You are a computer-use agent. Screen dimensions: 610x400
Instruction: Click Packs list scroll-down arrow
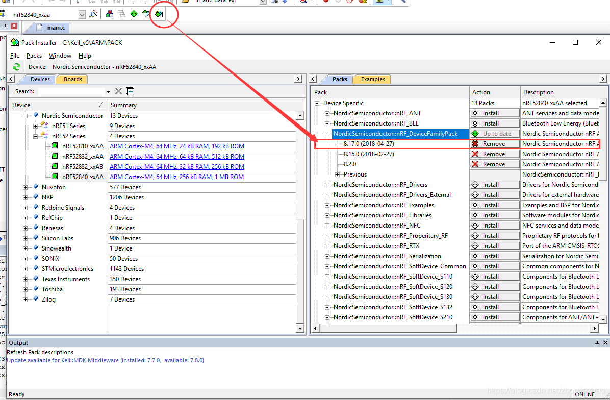click(x=603, y=319)
